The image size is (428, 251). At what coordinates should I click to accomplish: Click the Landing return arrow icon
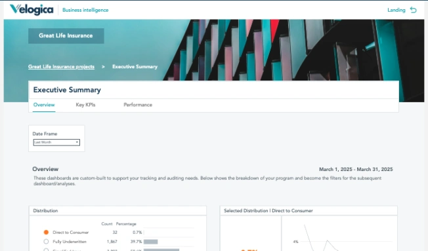pos(414,10)
